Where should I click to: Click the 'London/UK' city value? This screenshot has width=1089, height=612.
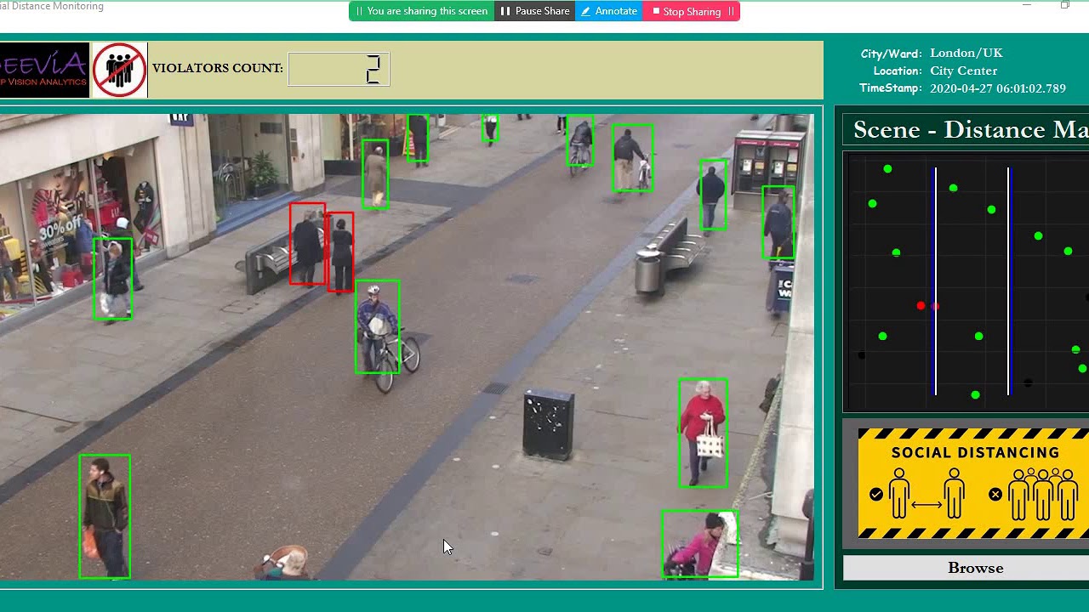point(966,53)
